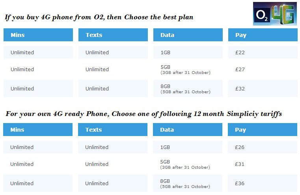Choose the £36 Simplicity price

(x=262, y=183)
